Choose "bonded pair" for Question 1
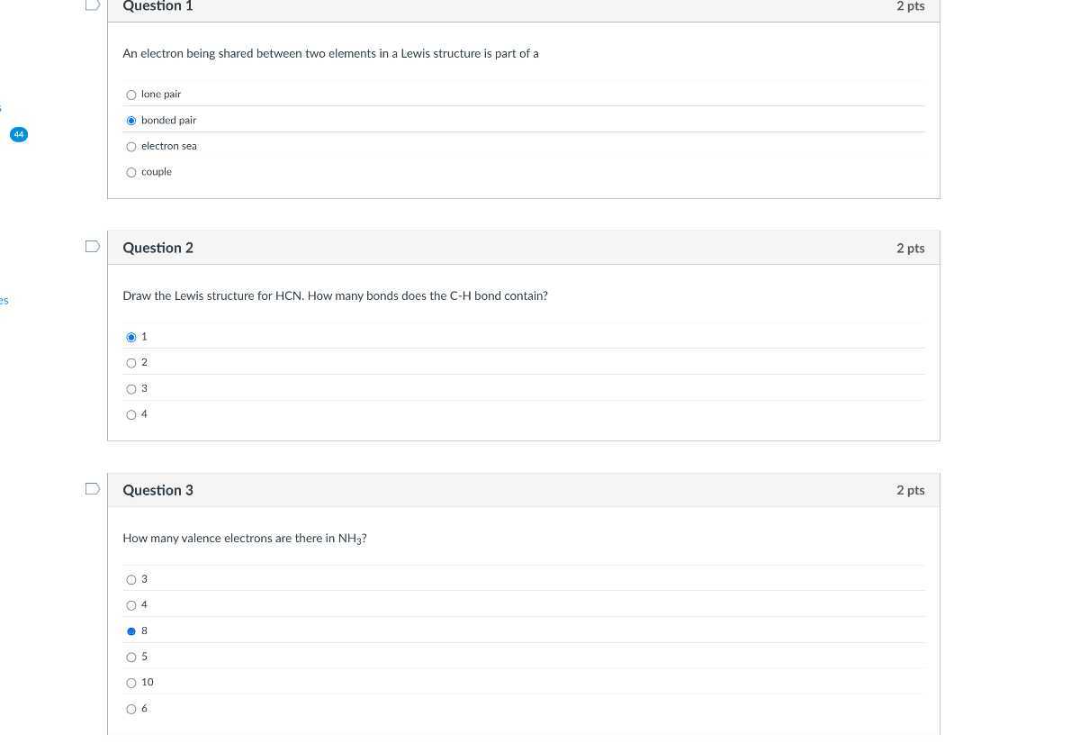This screenshot has width=1080, height=744. click(x=131, y=121)
